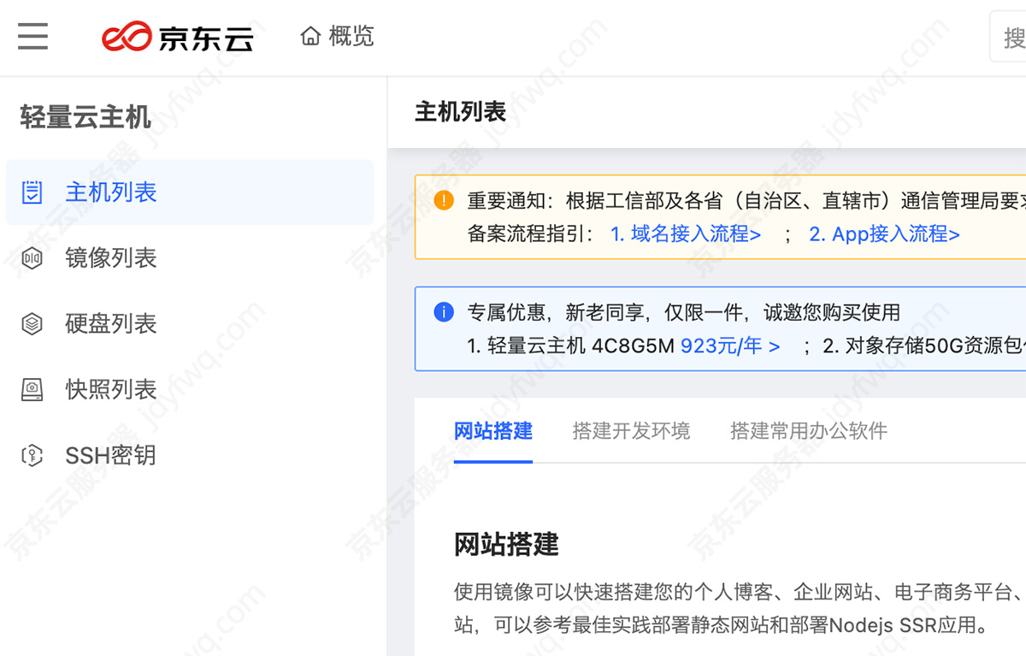Click the 硬盘列表 layered disk icon
The image size is (1026, 656).
pyautogui.click(x=32, y=324)
